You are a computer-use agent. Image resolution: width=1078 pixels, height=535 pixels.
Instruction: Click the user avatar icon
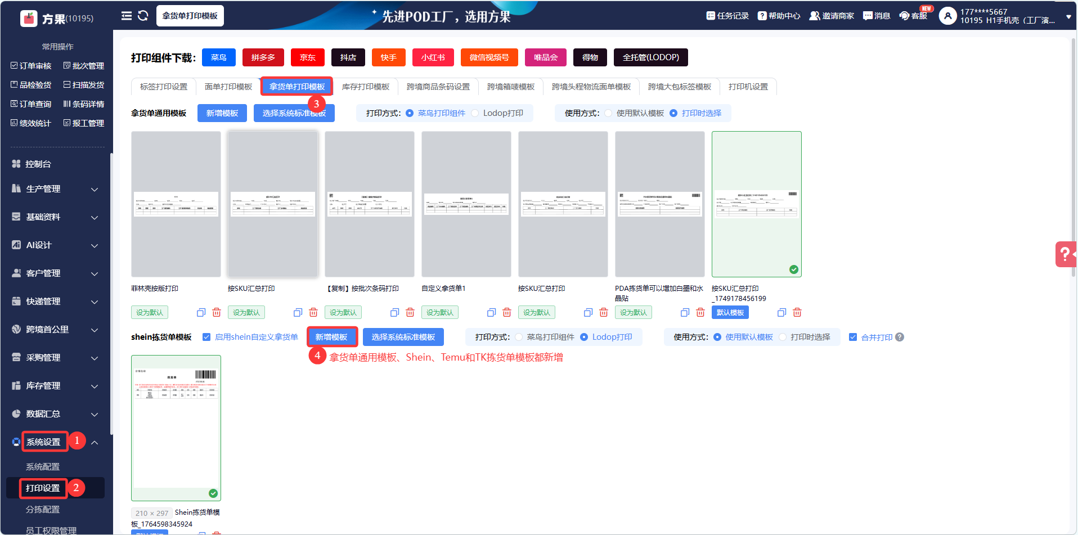948,16
